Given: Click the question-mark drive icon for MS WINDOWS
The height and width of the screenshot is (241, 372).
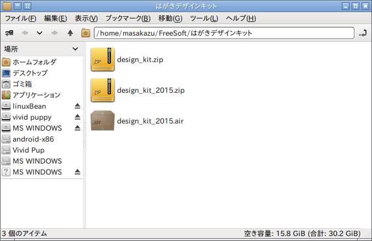Looking at the screenshot, I should pos(6,172).
